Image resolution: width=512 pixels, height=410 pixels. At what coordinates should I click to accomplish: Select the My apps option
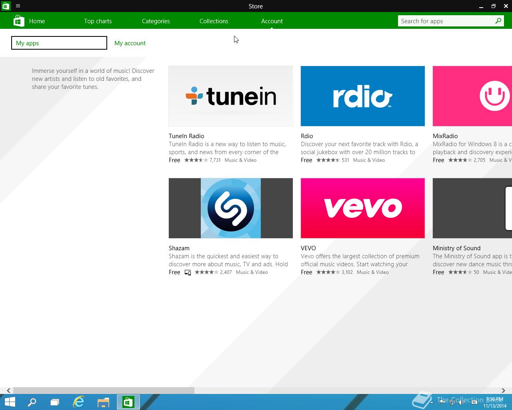[59, 43]
